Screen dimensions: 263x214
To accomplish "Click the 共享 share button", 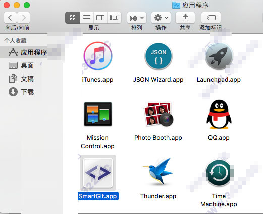I will 185,18.
